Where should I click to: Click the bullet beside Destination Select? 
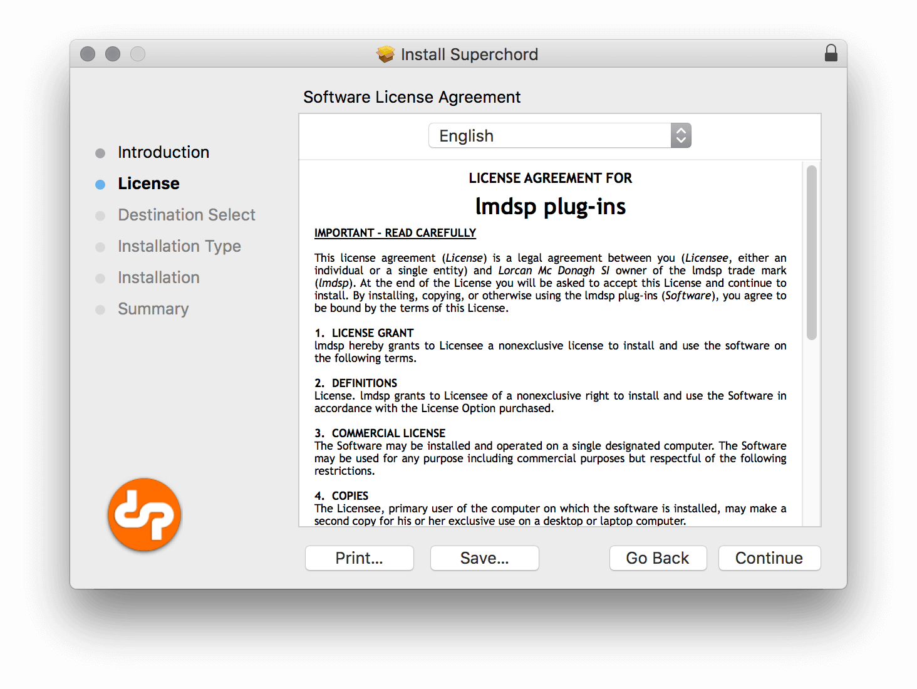click(x=100, y=216)
